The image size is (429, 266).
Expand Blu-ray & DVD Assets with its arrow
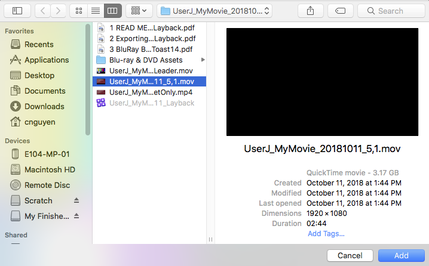203,60
